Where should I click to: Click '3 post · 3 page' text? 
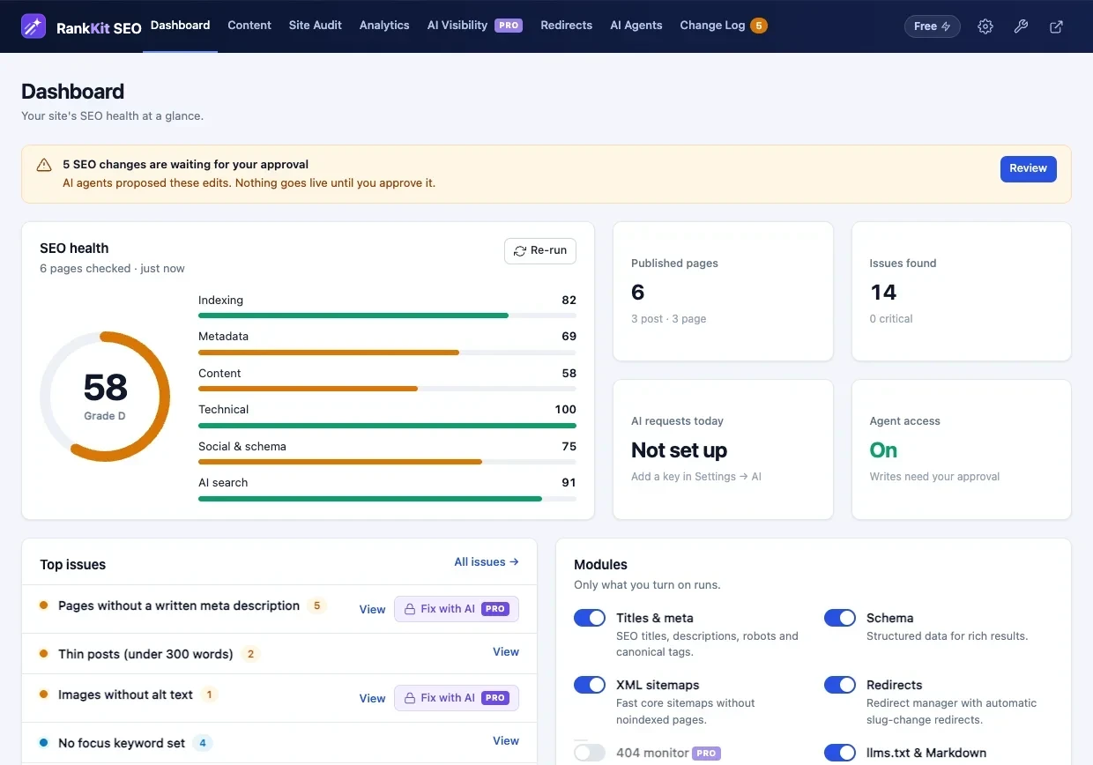668,319
